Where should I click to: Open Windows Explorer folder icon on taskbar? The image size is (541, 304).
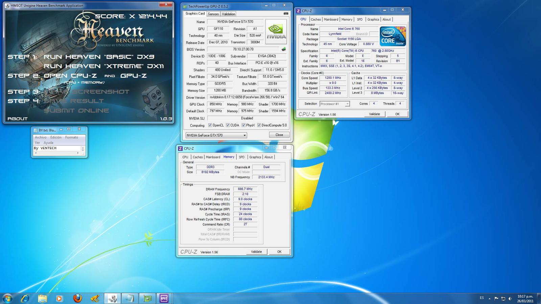(42, 298)
